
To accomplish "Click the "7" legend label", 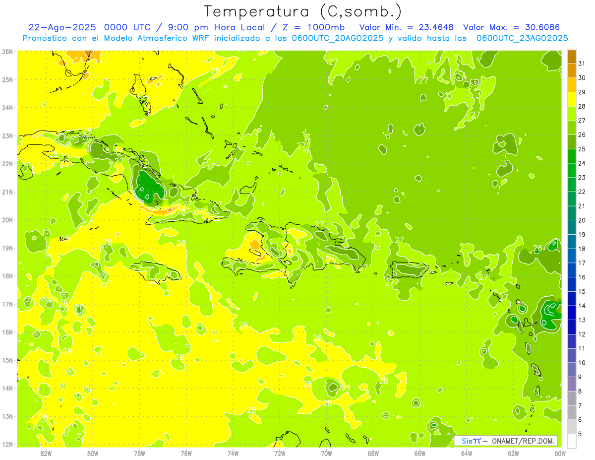I will 580,405.
